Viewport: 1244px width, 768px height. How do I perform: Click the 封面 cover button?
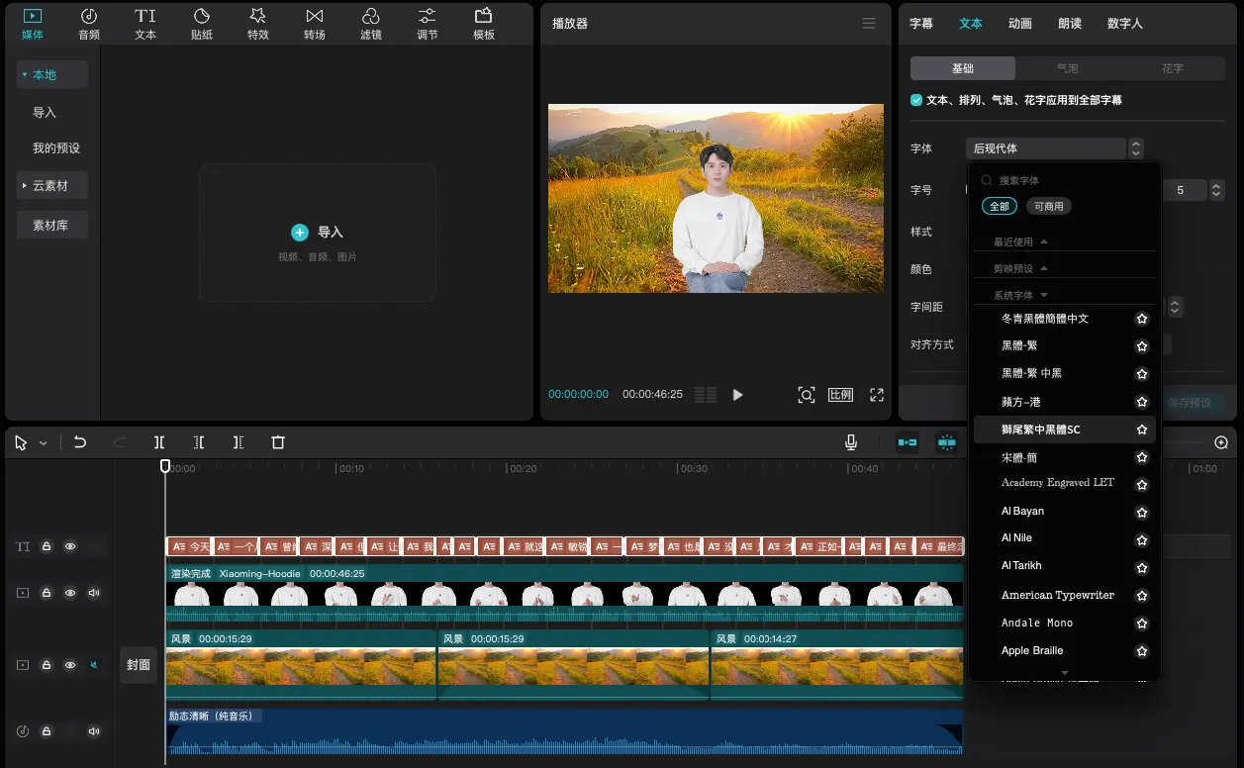(139, 665)
